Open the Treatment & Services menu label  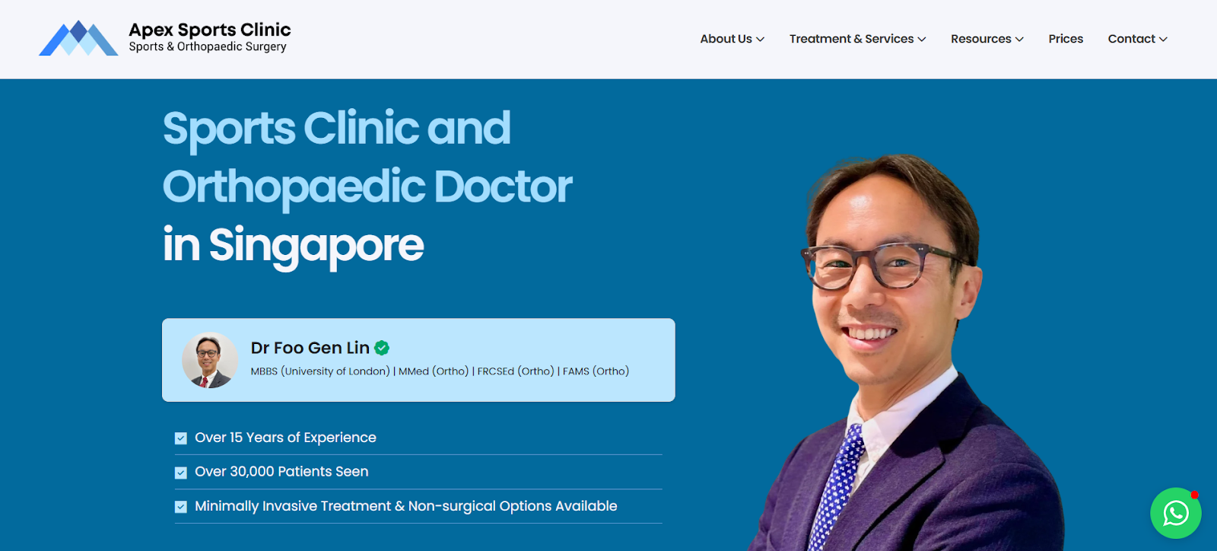(851, 39)
